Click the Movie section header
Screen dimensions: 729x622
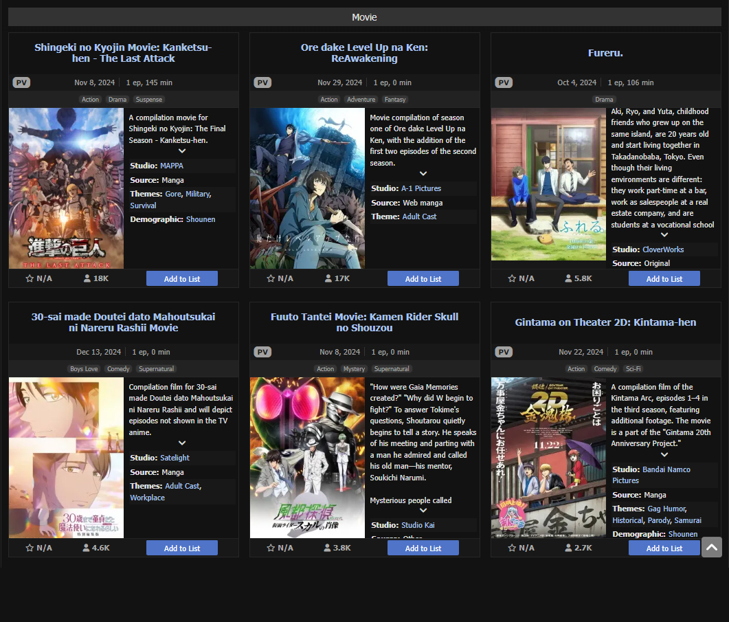364,17
